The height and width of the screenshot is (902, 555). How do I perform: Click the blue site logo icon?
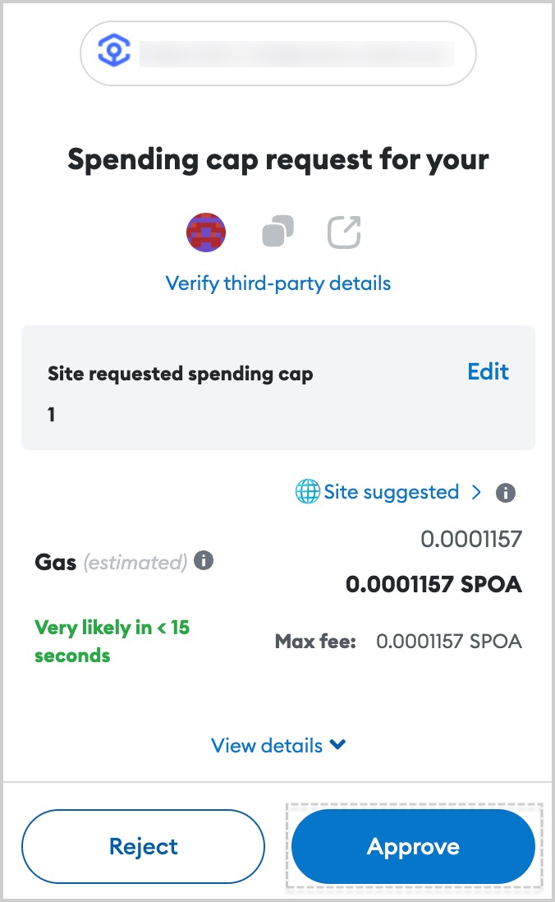click(114, 51)
